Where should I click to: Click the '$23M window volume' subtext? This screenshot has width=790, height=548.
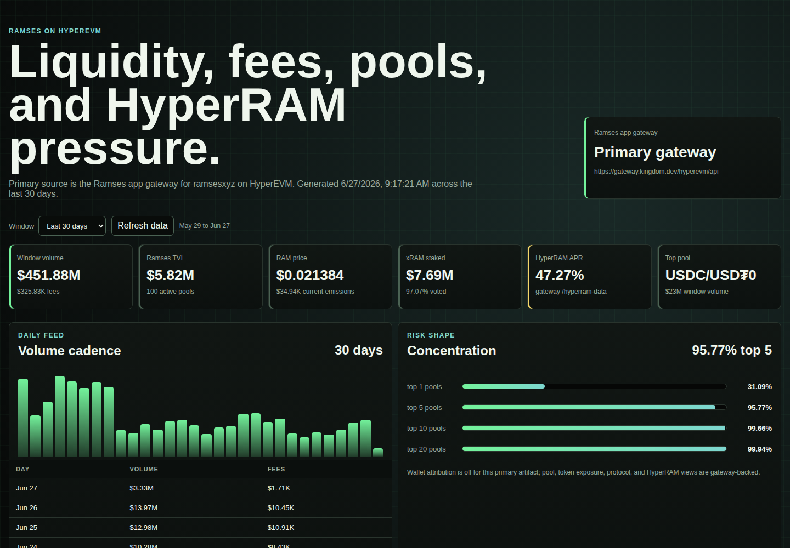click(x=697, y=292)
